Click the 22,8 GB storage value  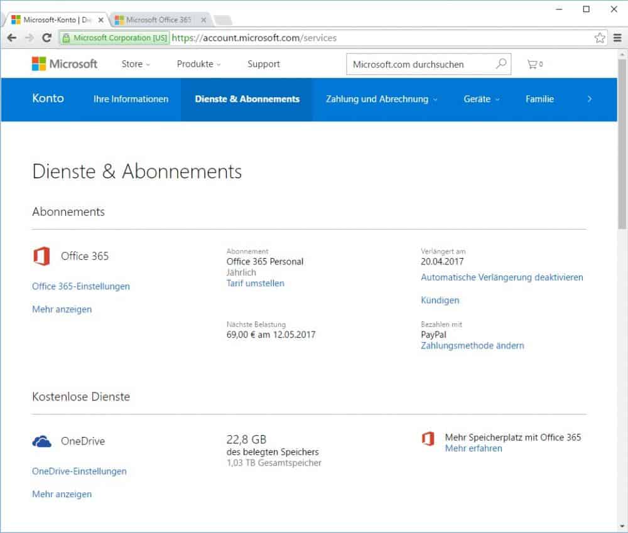pos(246,439)
